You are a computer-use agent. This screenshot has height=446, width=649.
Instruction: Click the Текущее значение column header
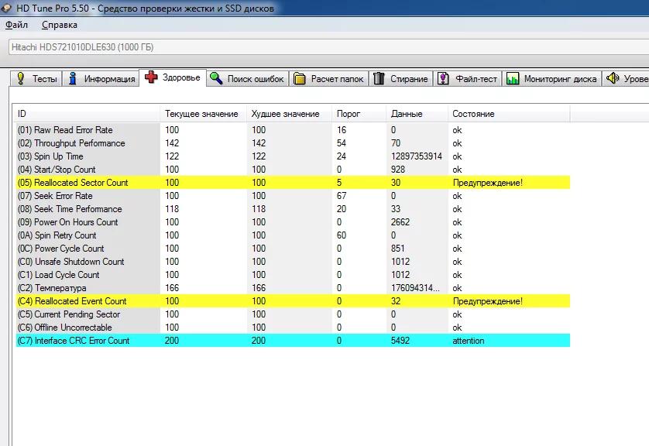[x=202, y=114]
